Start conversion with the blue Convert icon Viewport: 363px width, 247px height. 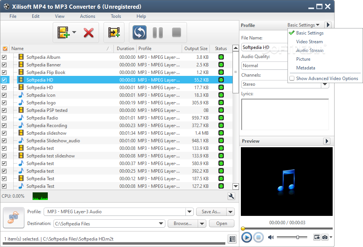(139, 32)
